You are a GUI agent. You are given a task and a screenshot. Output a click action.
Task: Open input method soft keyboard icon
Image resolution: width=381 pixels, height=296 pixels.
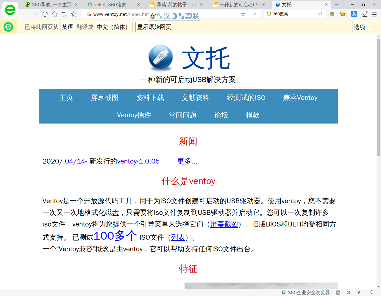[188, 16]
